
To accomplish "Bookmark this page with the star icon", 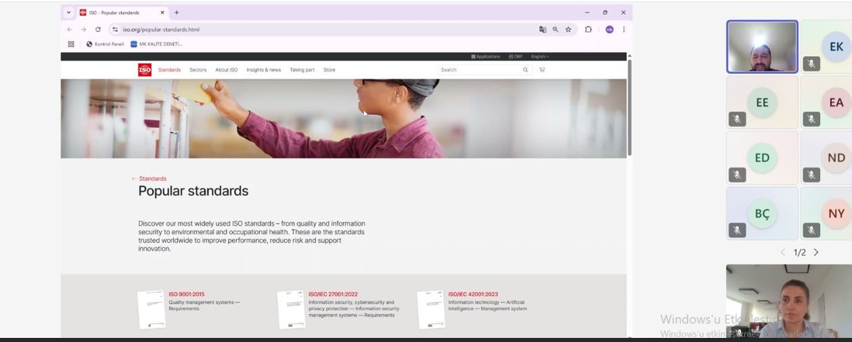I will (568, 30).
